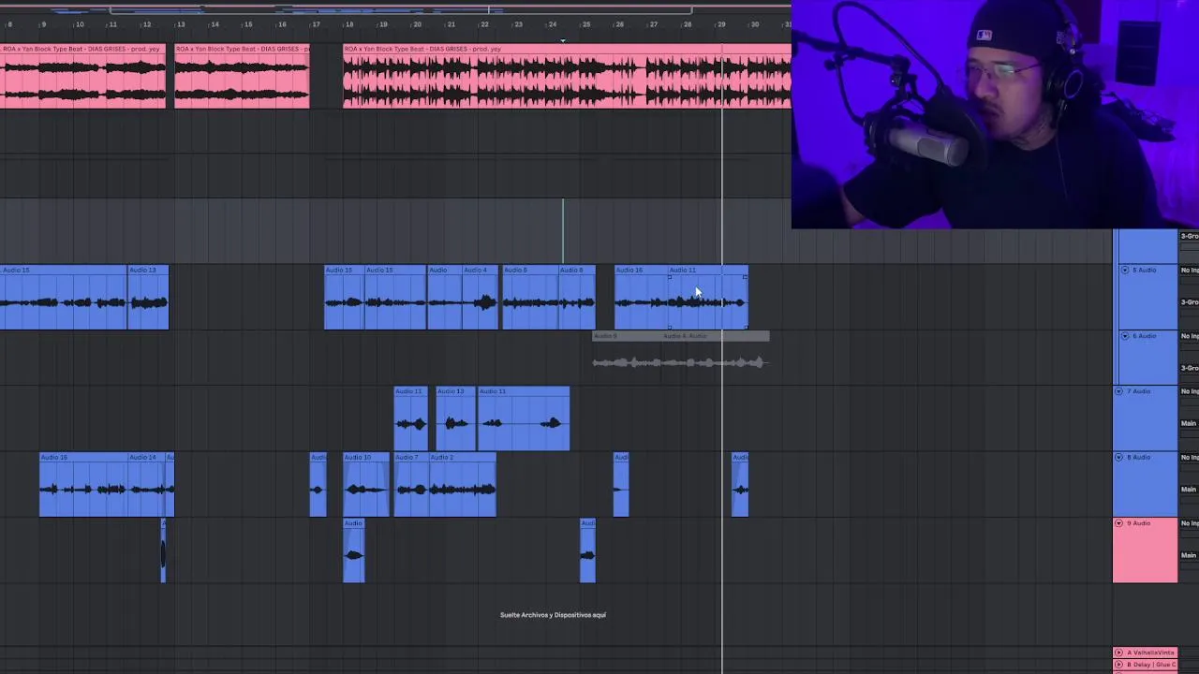
Task: Open the input type dropdown of 9 Audio
Action: (1190, 522)
